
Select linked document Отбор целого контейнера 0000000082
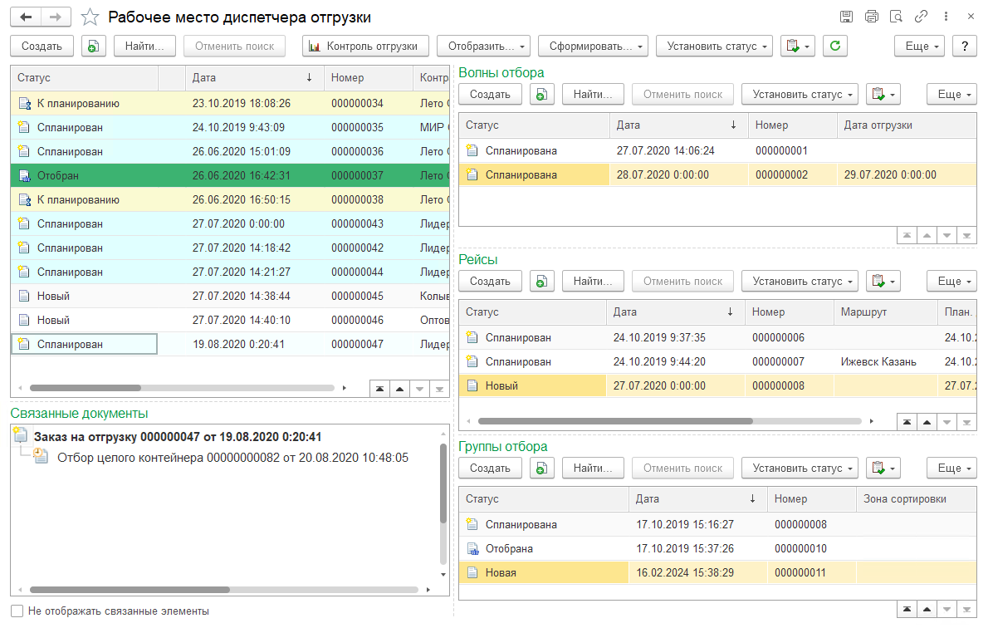232,458
